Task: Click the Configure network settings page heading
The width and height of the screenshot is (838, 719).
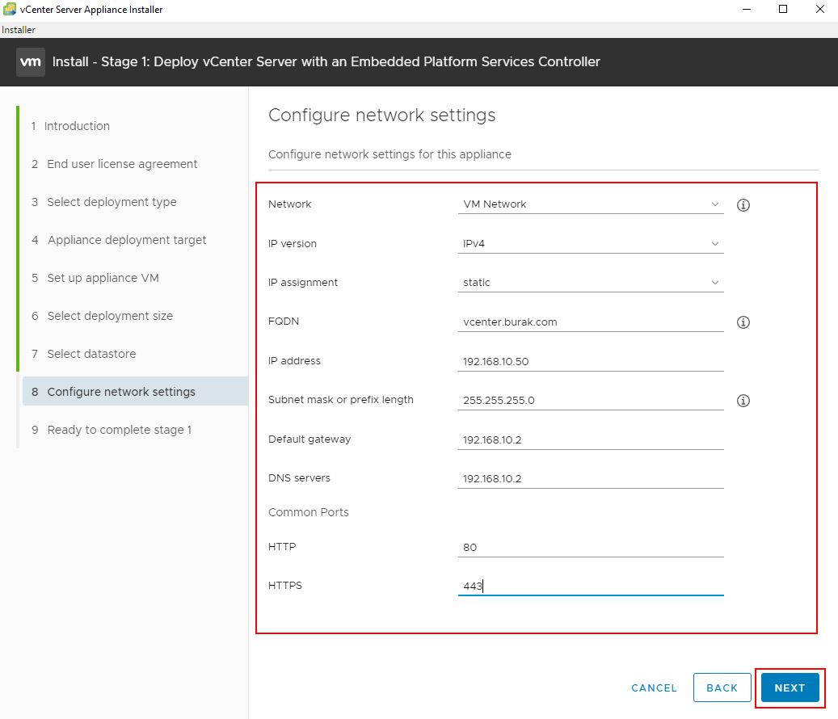Action: click(381, 116)
